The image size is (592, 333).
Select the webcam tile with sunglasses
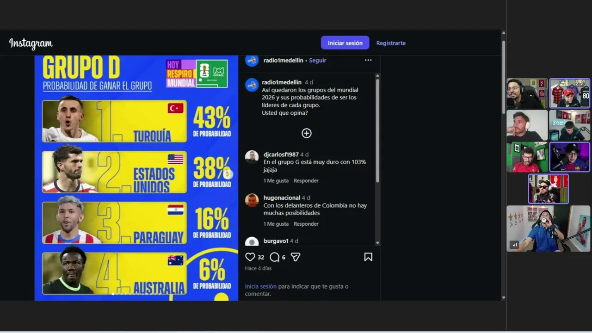click(x=548, y=189)
